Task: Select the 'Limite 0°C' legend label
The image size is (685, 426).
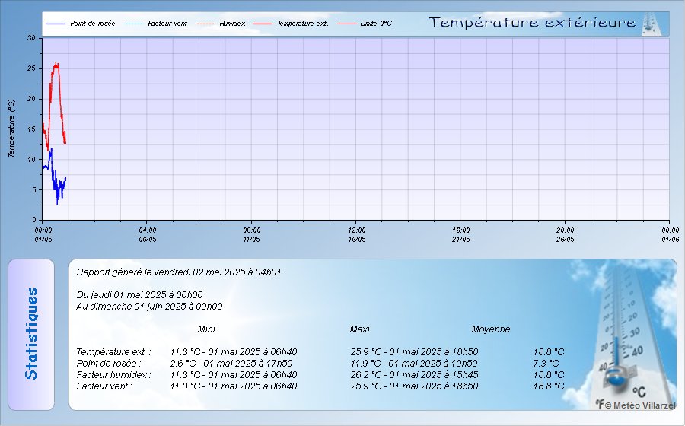Action: tap(376, 24)
